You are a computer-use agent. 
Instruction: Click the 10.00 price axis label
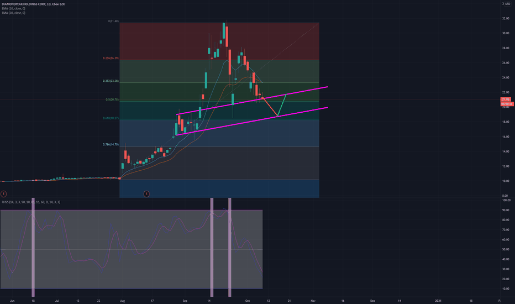506,181
